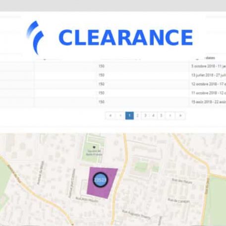Open page 3 of the table
The width and height of the screenshot is (226, 226).
[145, 115]
